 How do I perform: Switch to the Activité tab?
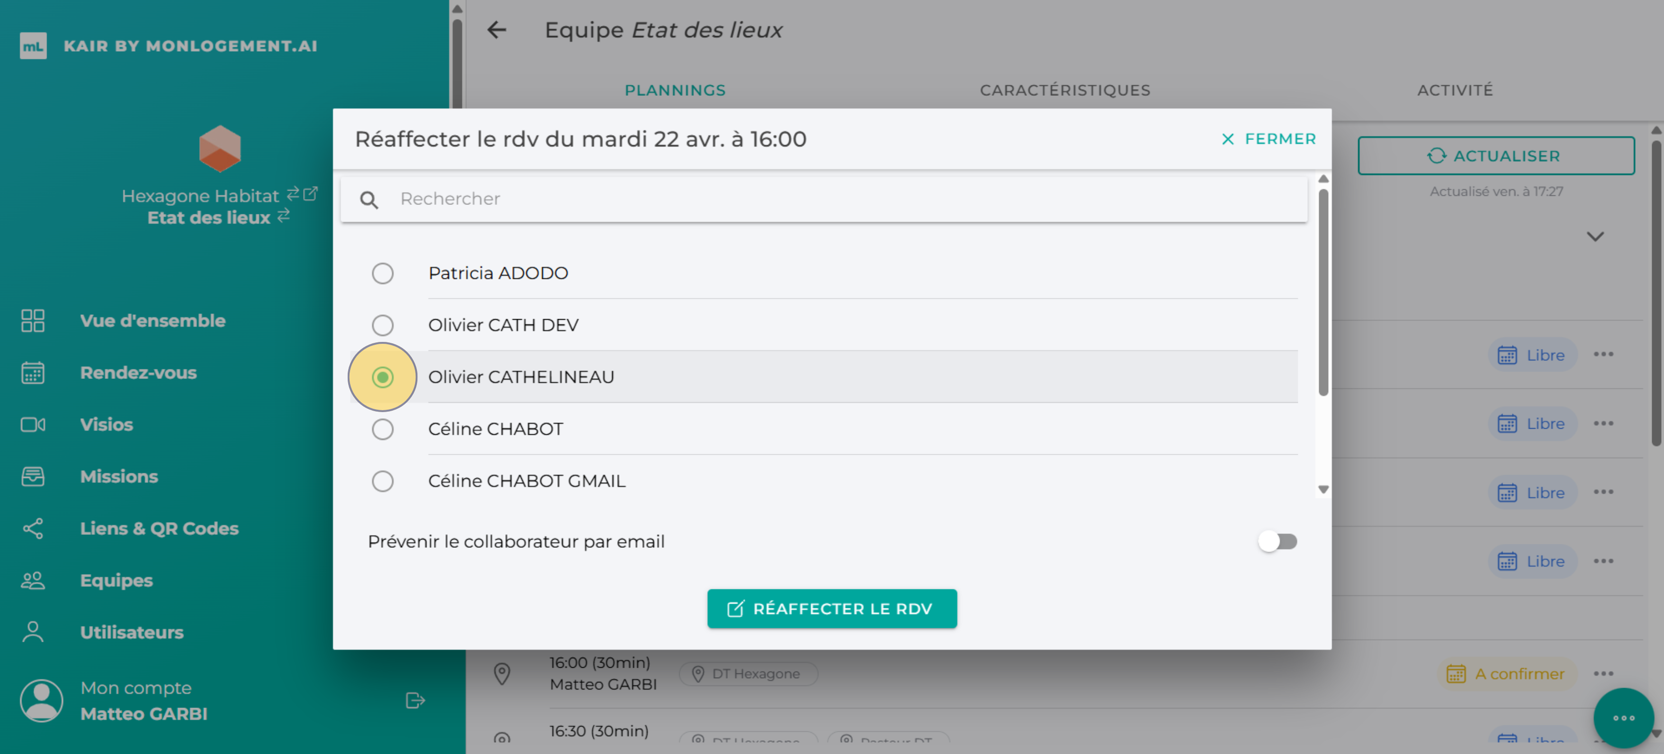[1455, 90]
